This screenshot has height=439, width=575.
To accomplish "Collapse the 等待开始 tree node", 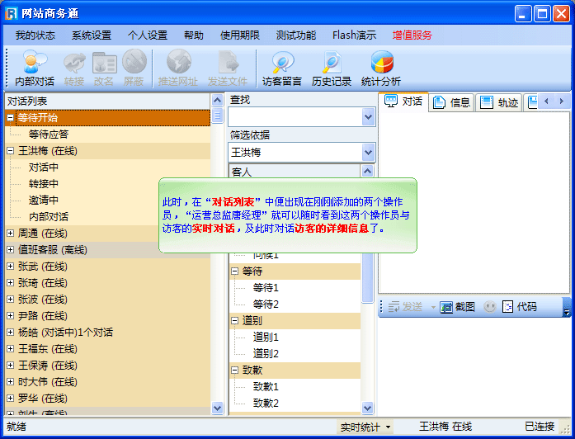I will tap(10, 118).
